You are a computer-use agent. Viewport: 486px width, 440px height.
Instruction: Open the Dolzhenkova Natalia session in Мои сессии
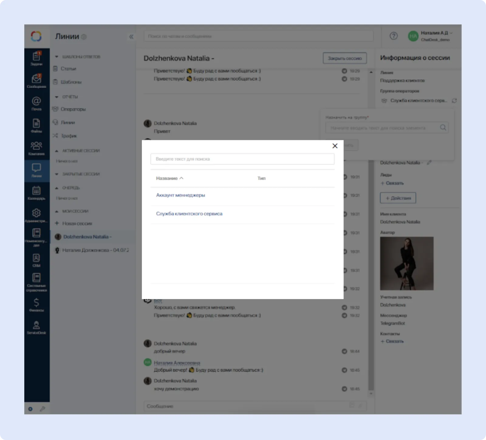(x=87, y=237)
